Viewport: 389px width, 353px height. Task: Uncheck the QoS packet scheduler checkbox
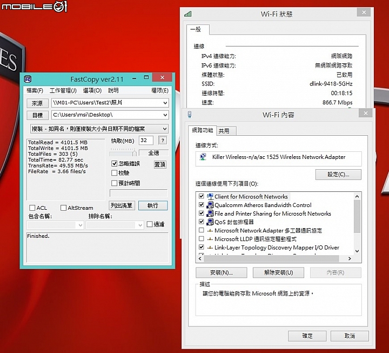tap(202, 222)
